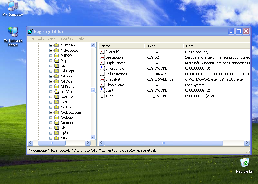The width and height of the screenshot is (258, 184).
Task: Select the Type data 0x00000110 (272)
Action: 199,96
